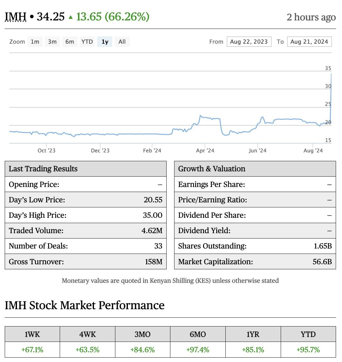Click the Opening Price row label
This screenshot has width=342, height=362.
[x=34, y=184]
